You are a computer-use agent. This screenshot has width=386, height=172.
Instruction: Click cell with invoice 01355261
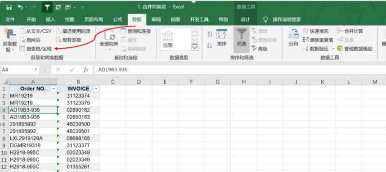(x=78, y=167)
